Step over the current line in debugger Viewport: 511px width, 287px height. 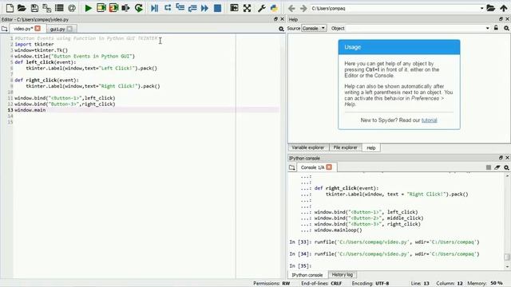(168, 8)
